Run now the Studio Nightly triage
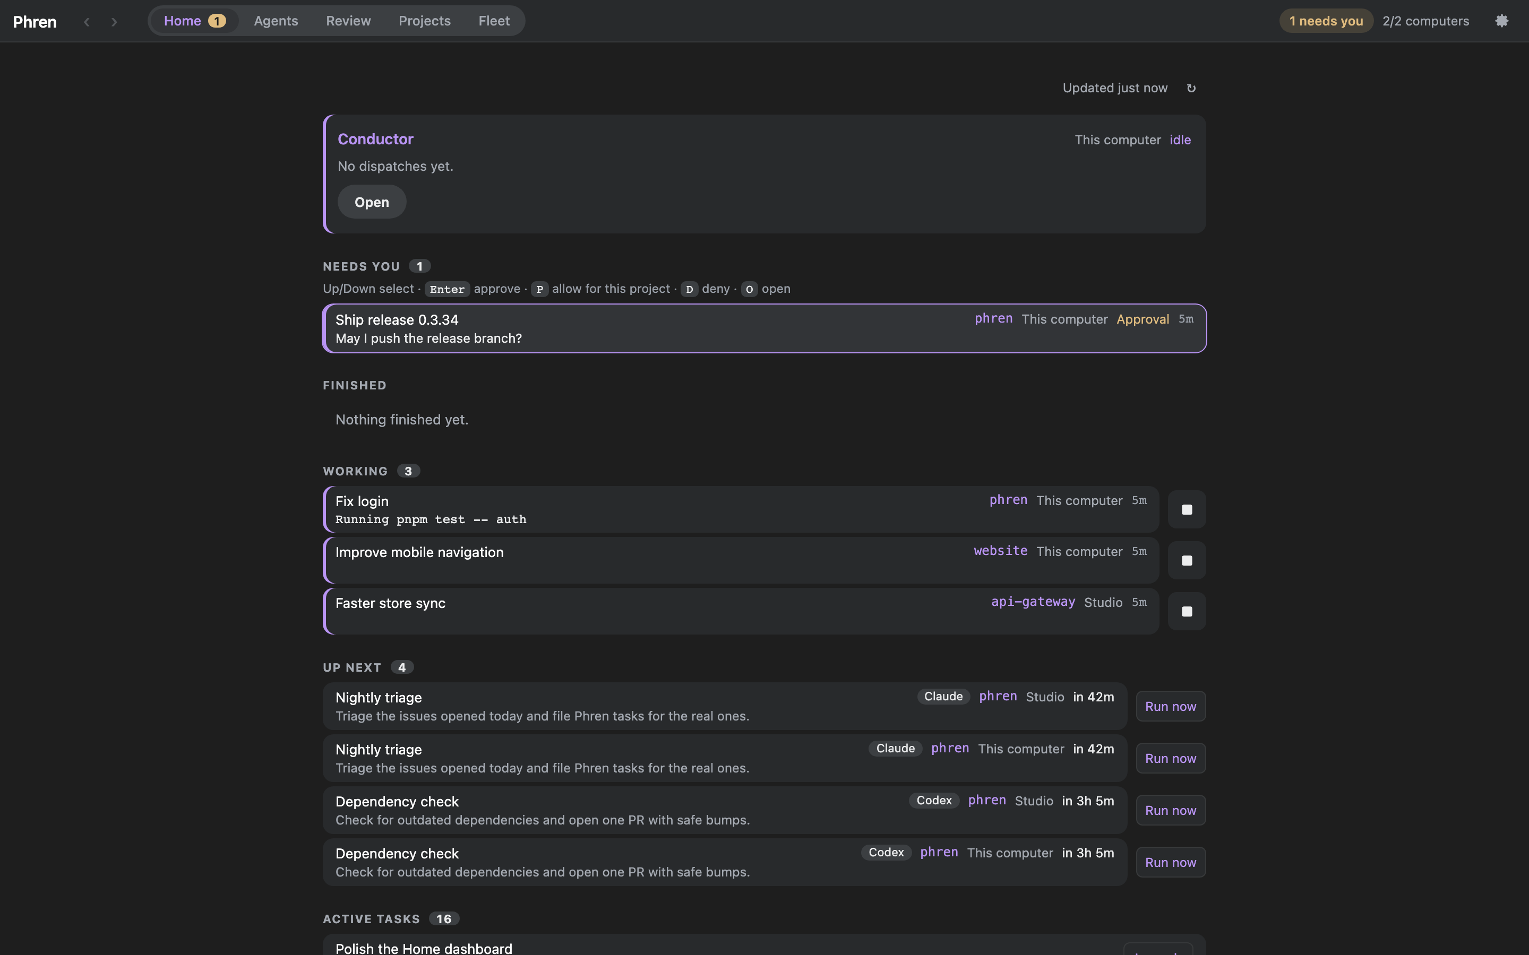1529x955 pixels. (x=1170, y=706)
